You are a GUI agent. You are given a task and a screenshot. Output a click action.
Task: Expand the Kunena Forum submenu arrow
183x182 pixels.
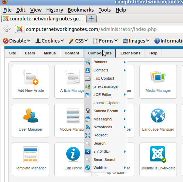pos(124,111)
